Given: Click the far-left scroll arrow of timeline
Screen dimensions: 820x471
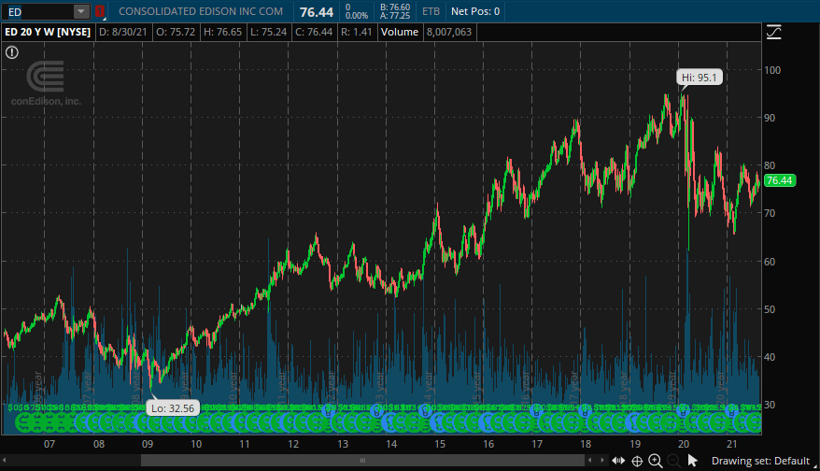Looking at the screenshot, I should (4, 461).
